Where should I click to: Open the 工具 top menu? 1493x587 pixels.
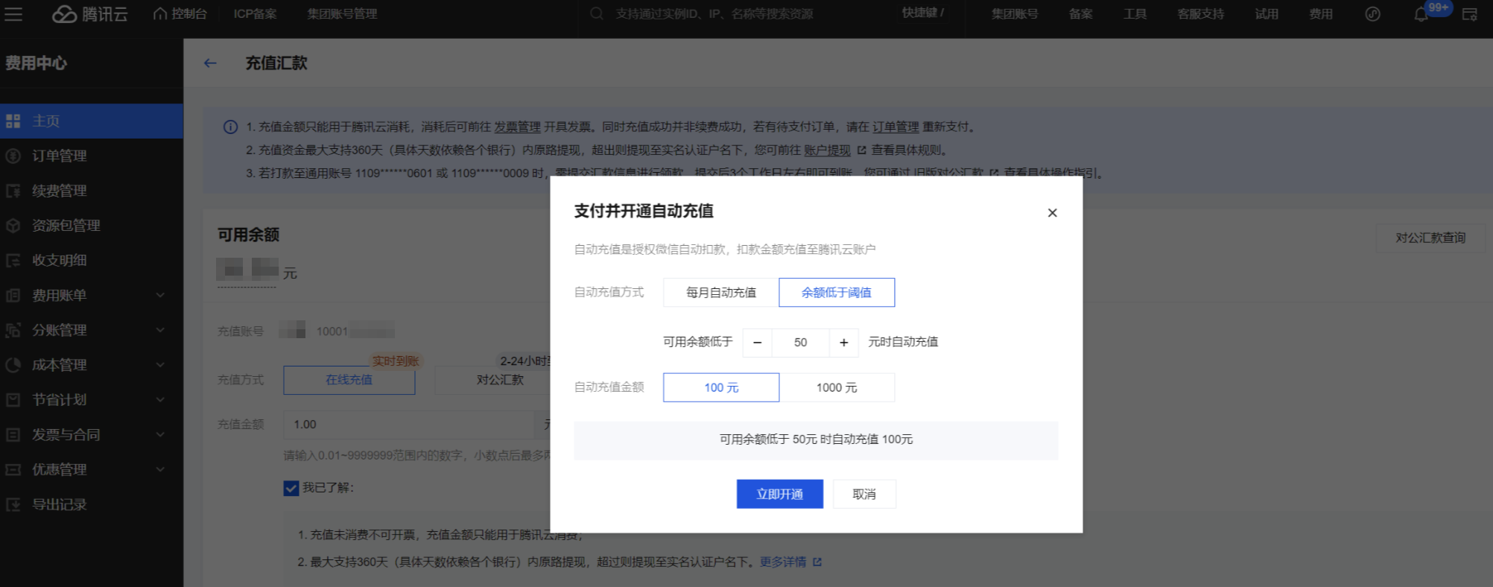1135,14
